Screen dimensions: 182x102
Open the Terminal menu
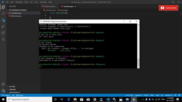click(x=43, y=2)
